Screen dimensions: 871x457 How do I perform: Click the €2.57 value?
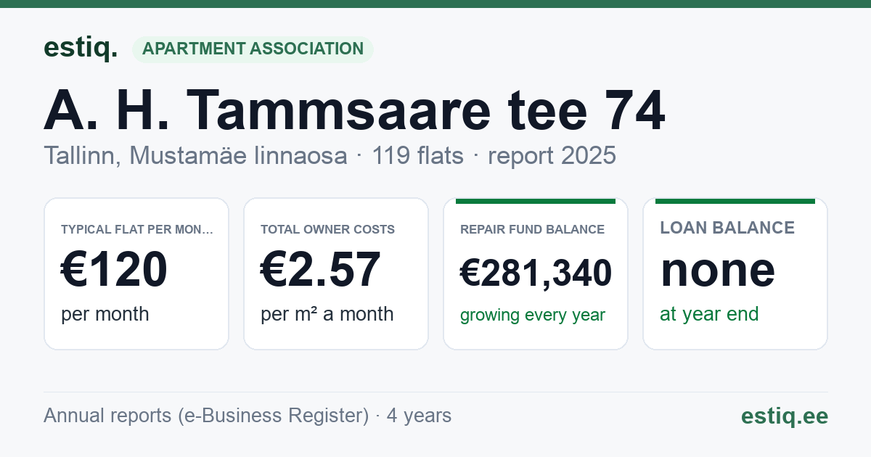click(320, 270)
